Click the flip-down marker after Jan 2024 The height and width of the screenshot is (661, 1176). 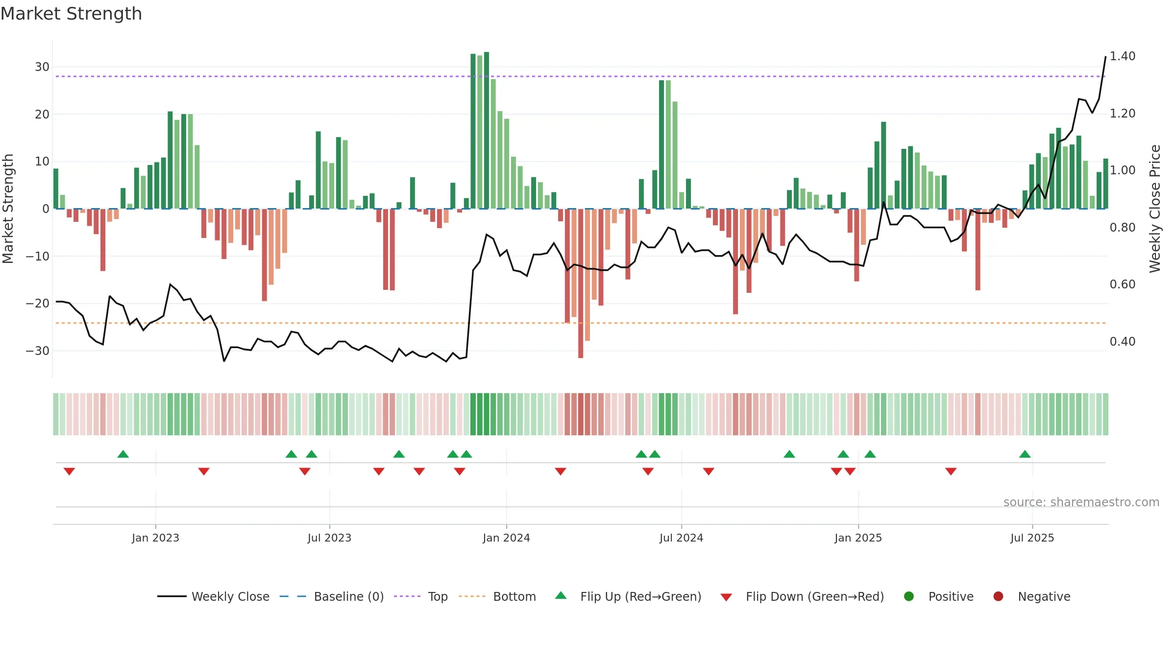pyautogui.click(x=561, y=472)
